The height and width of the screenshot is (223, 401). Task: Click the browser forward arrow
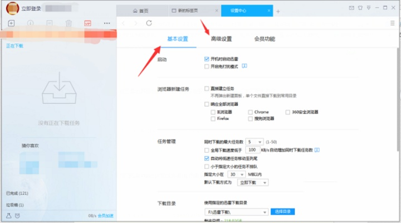pyautogui.click(x=136, y=23)
